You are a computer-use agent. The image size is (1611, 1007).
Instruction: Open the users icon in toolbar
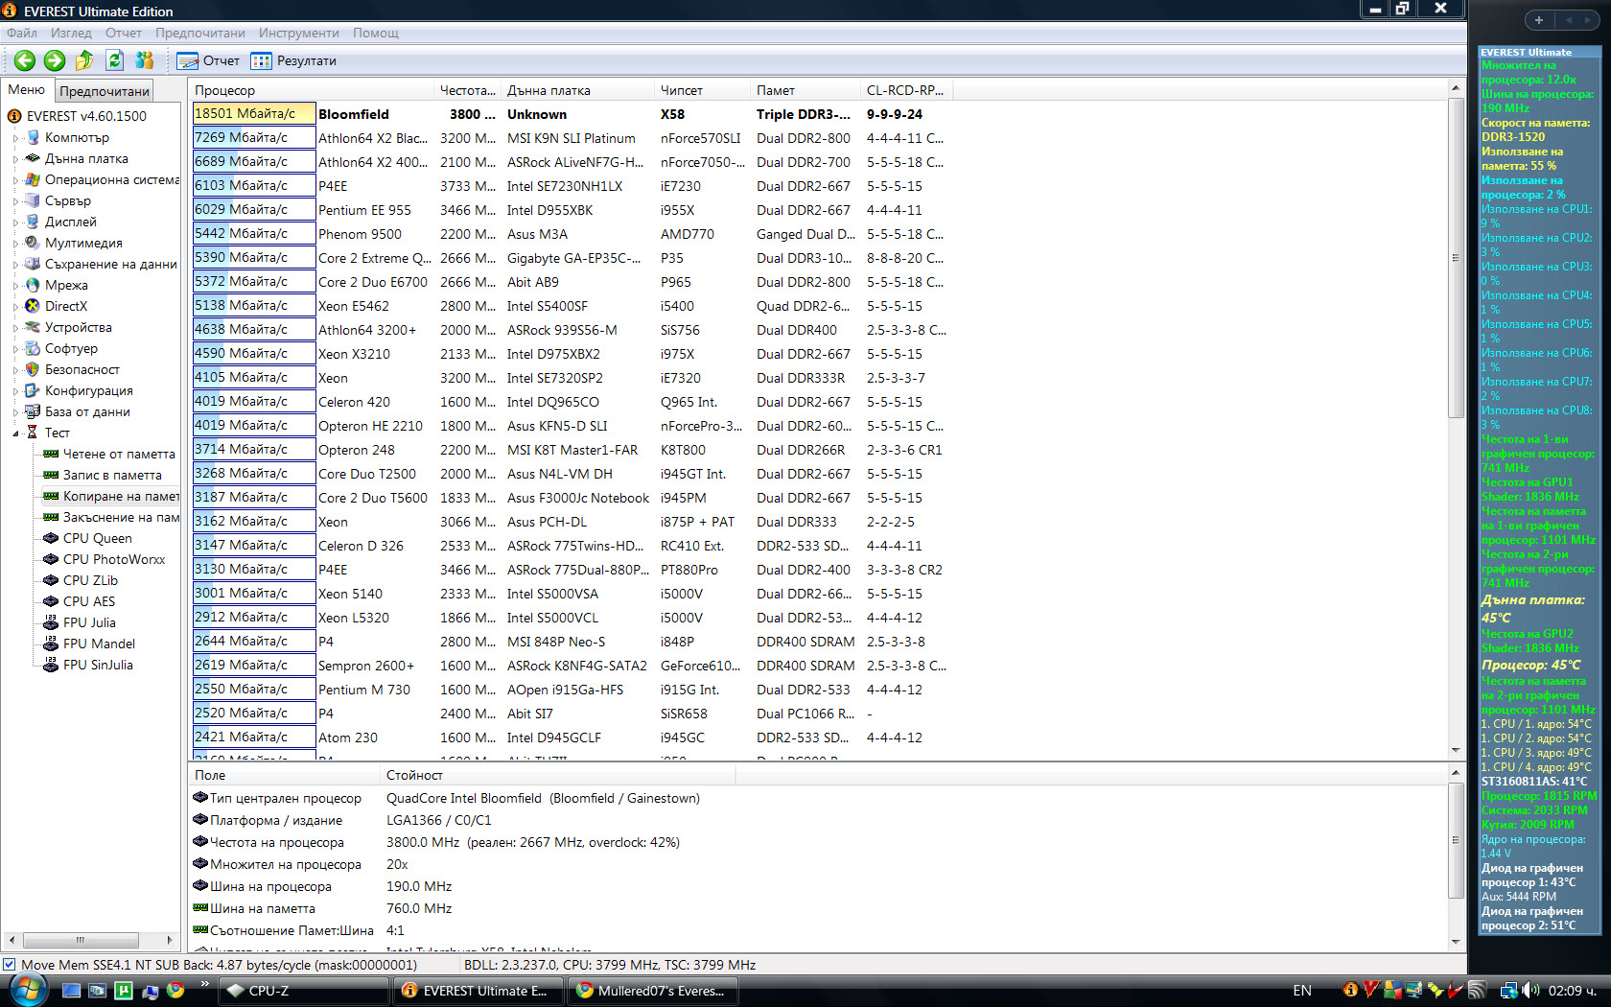(145, 60)
